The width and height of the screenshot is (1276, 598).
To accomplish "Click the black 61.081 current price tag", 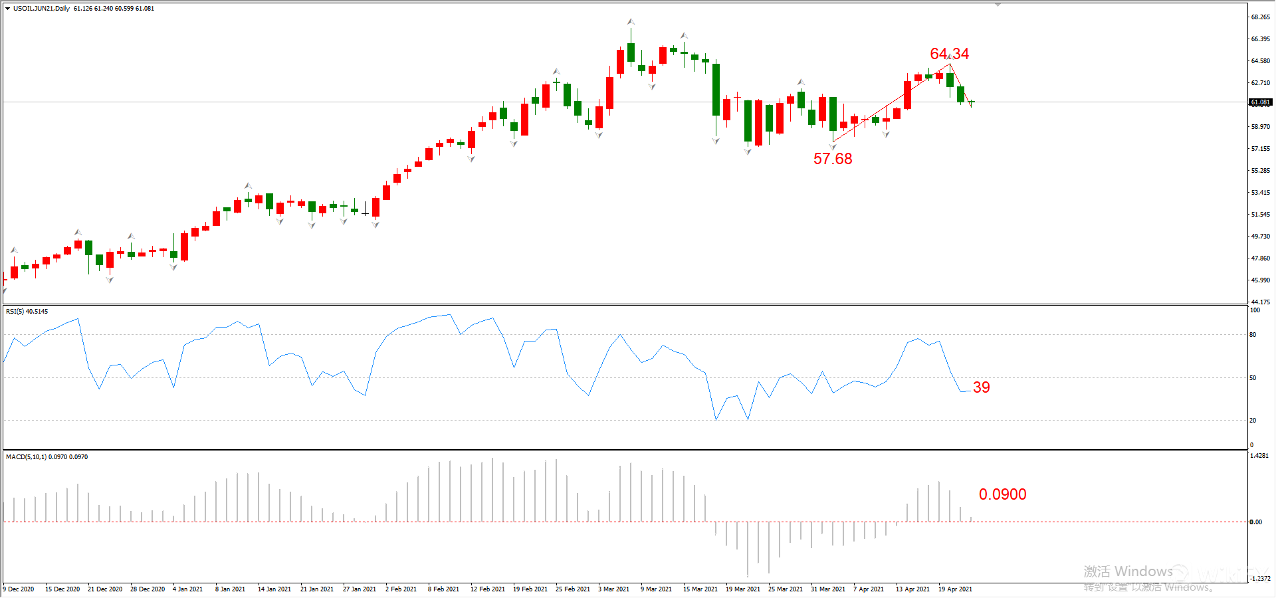I will click(1260, 102).
